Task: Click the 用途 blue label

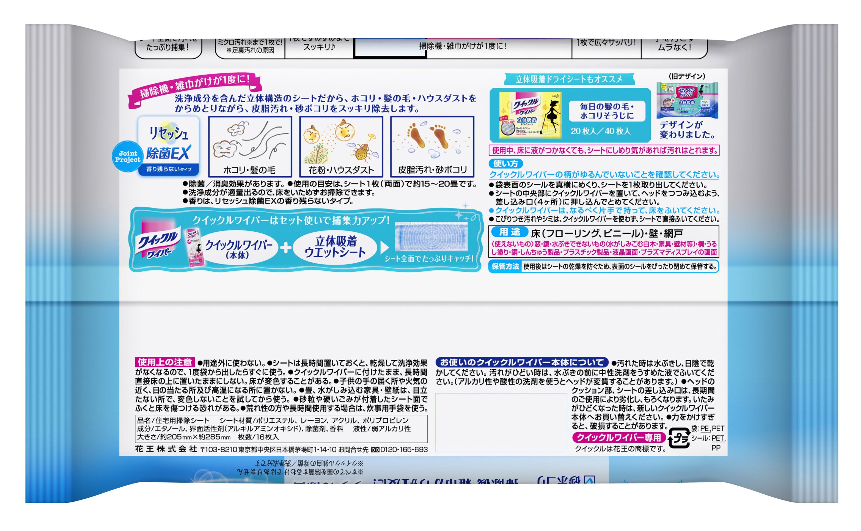Action: 510,232
